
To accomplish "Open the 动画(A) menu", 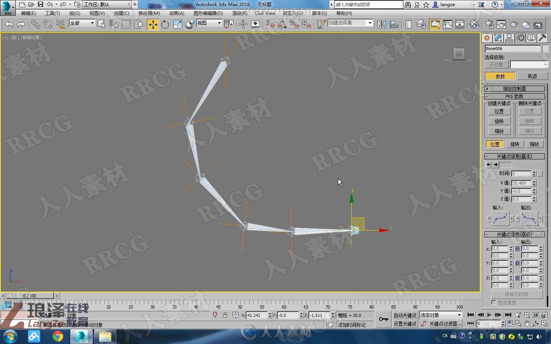I will click(176, 13).
